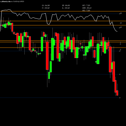Click the high value H: 16.01
Screen dimensions: 126x126
(66, 6)
